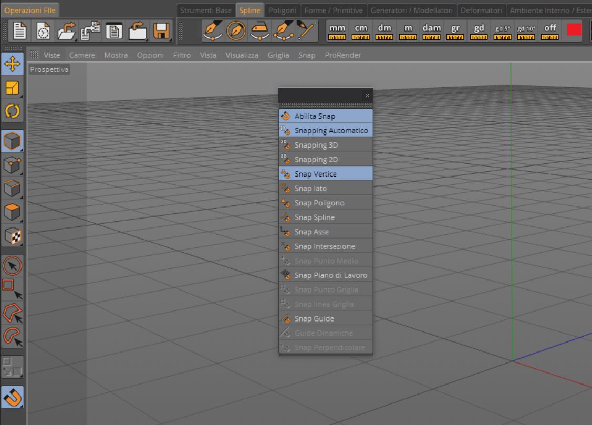592x425 pixels.
Task: Click the new document icon
Action: coord(19,31)
